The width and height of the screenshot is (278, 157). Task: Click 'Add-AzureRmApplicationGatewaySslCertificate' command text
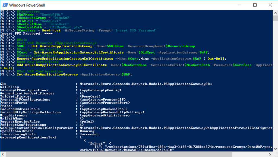click(62, 65)
